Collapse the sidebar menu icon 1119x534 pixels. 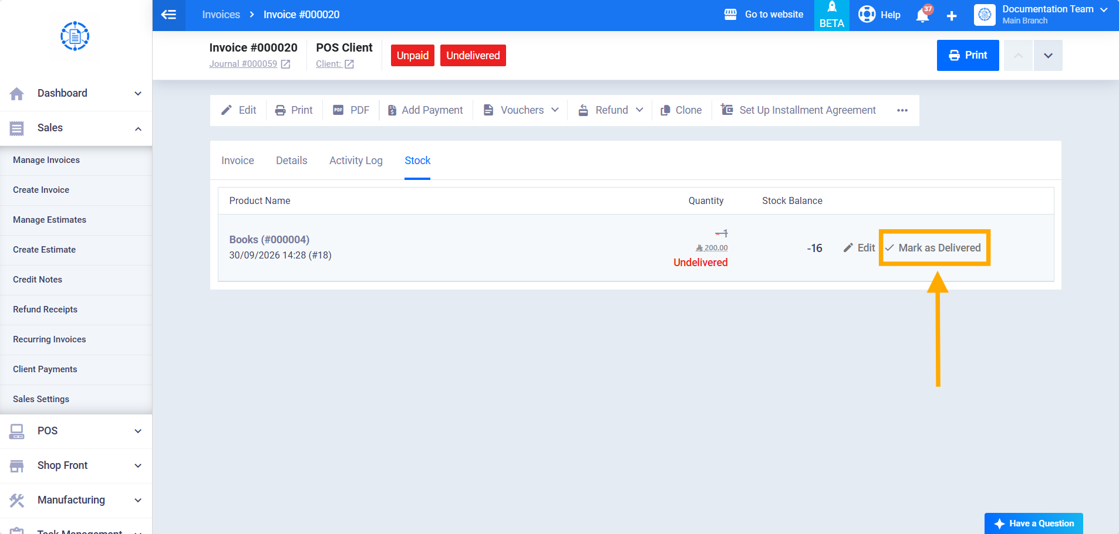click(168, 15)
